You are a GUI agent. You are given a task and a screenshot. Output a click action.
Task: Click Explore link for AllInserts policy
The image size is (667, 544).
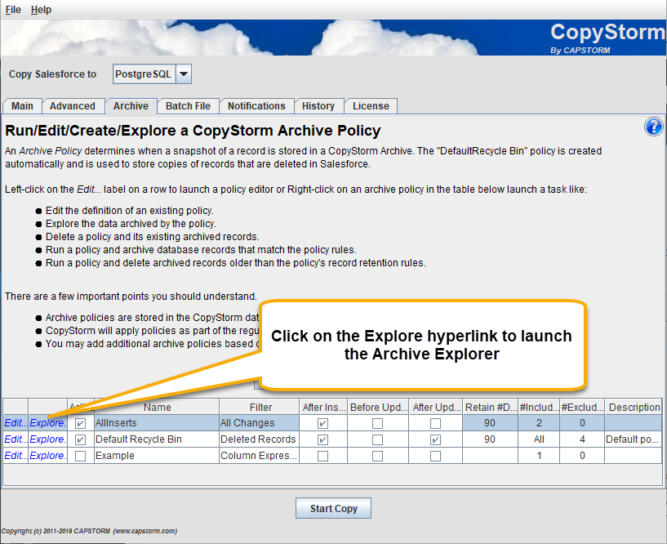point(47,423)
